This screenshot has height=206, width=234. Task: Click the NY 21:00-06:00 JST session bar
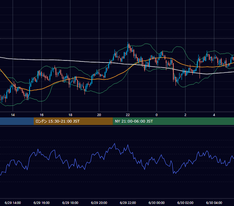coord(173,121)
